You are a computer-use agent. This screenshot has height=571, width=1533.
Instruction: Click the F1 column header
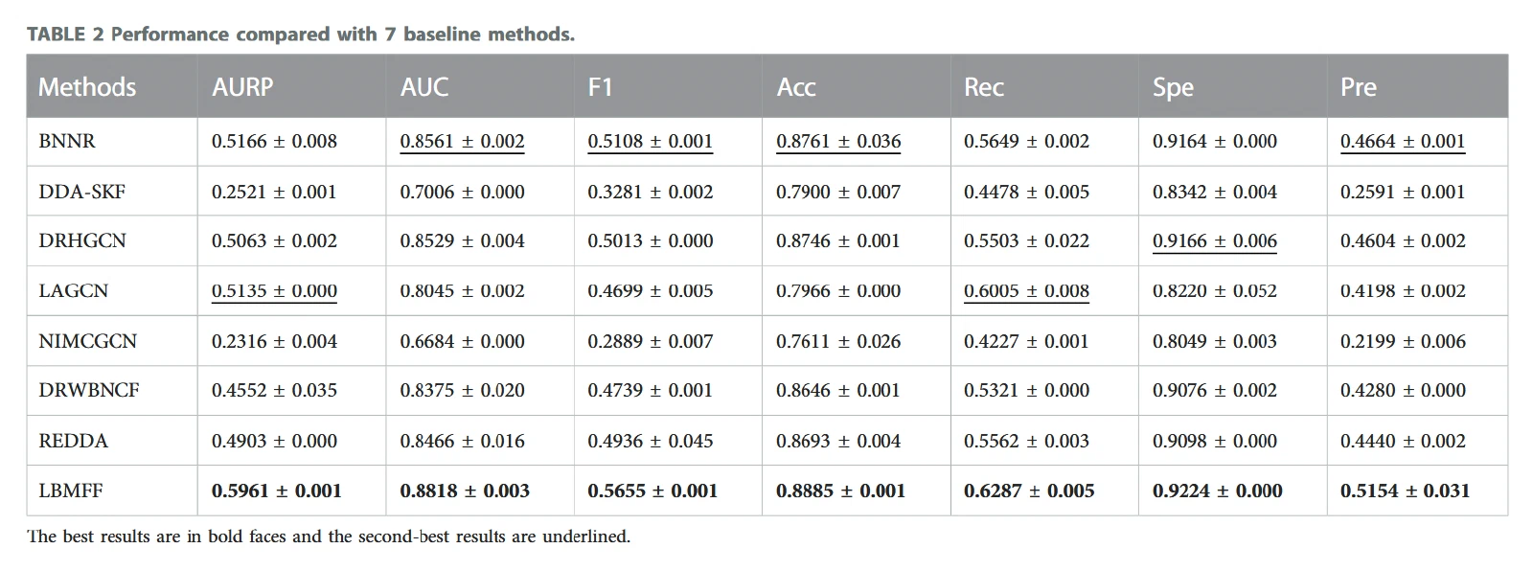click(600, 87)
